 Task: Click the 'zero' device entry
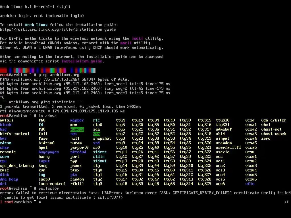point(266,139)
